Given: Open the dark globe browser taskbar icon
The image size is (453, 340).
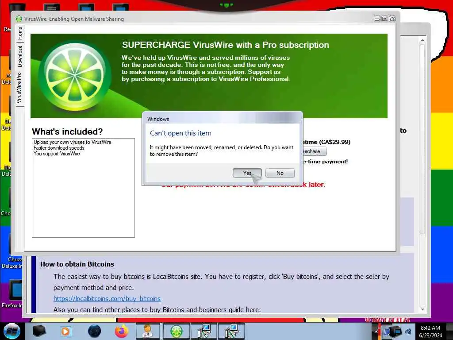Looking at the screenshot, I should (95, 331).
